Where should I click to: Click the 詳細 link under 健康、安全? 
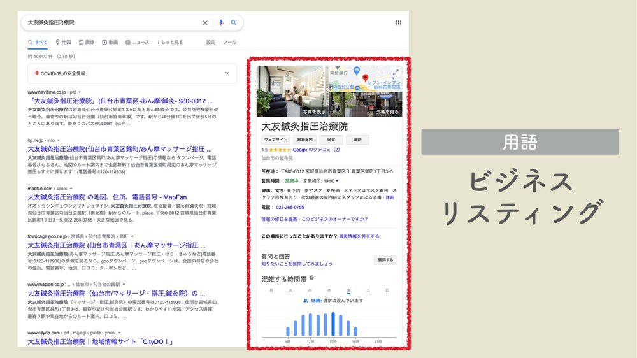390,197
